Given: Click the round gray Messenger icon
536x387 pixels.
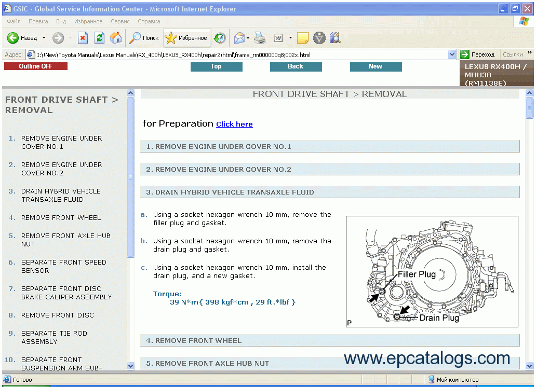Looking at the screenshot, I should point(319,38).
